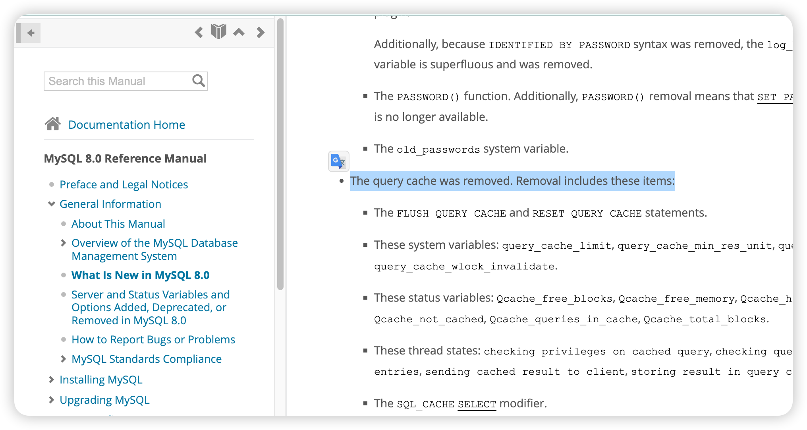807x430 pixels.
Task: Click the Qcache_free_blocks variable text
Action: click(x=555, y=298)
